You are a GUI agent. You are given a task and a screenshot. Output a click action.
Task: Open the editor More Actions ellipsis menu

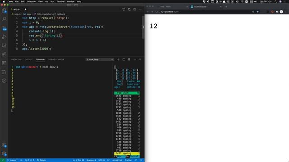140,9
